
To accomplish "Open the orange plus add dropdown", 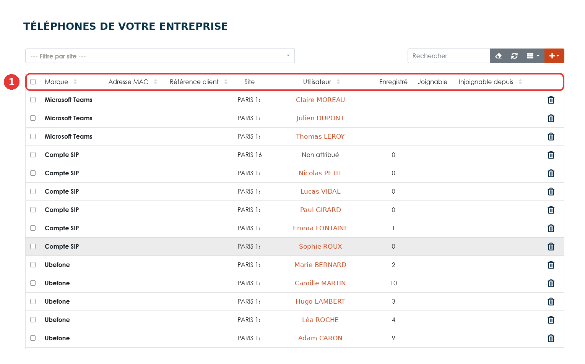I will tap(554, 56).
